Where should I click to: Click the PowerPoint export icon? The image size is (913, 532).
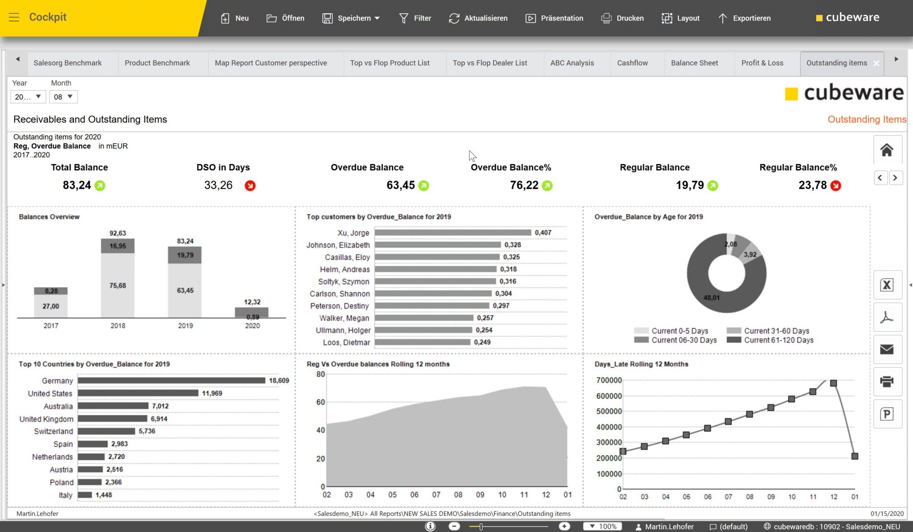887,414
